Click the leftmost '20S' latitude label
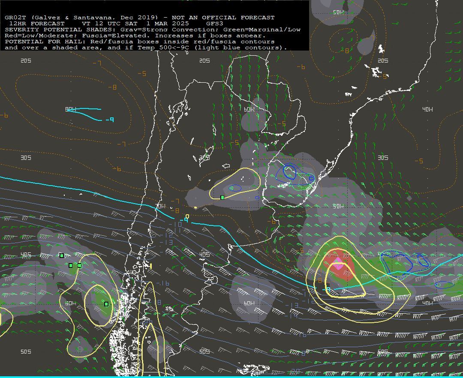 [26, 60]
